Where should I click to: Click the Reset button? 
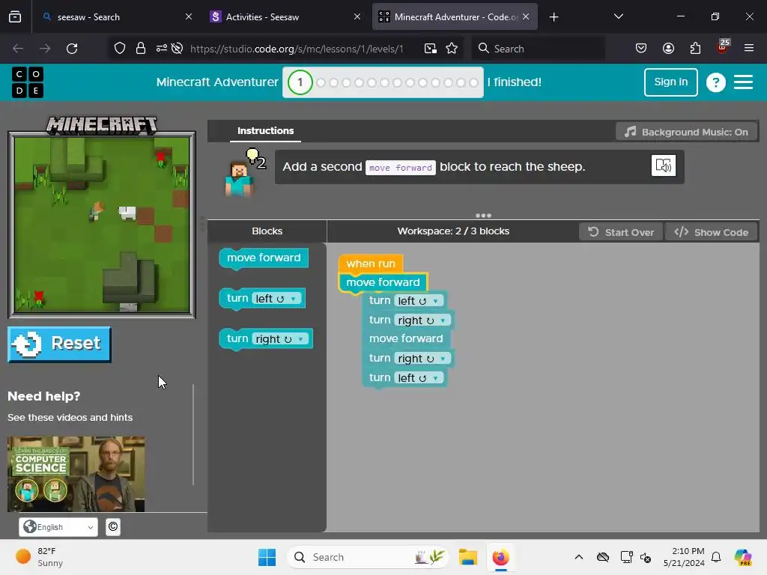point(59,344)
